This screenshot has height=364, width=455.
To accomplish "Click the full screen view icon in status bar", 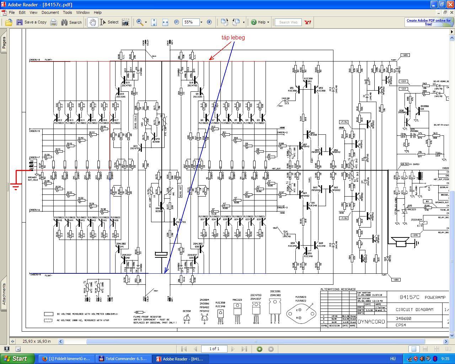I will [6, 349].
